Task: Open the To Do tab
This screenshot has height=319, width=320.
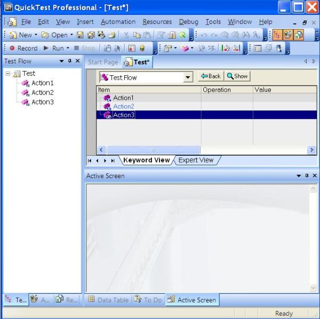Action: [148, 300]
